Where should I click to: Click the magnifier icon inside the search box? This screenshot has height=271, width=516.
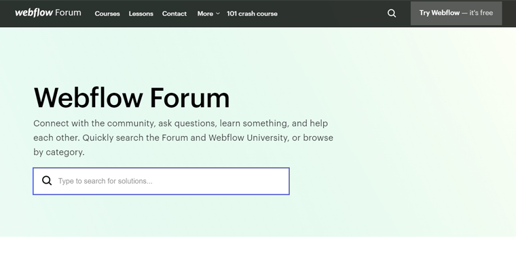click(x=47, y=181)
